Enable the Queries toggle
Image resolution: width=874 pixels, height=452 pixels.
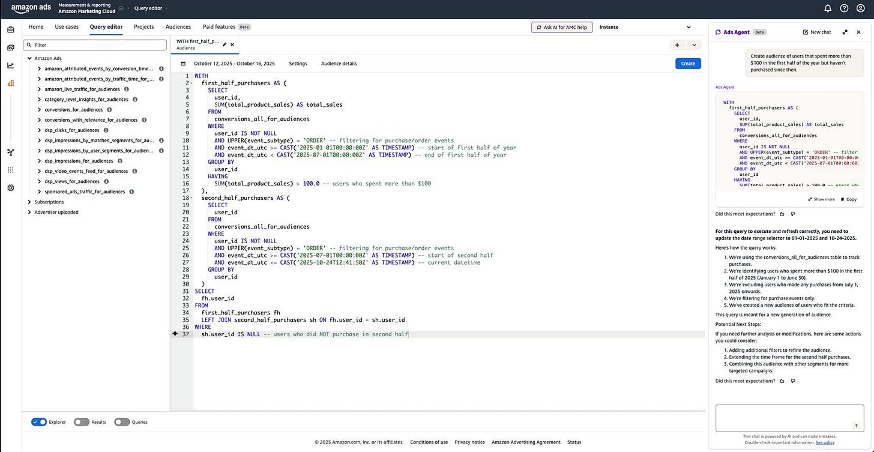122,422
